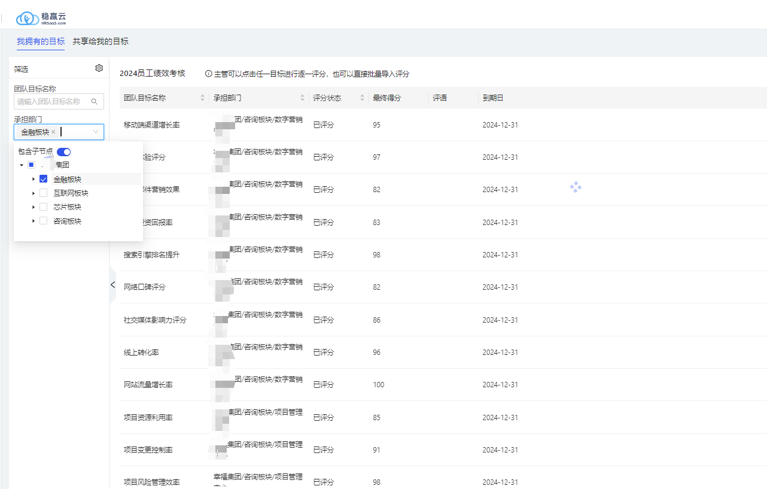The height and width of the screenshot is (489, 767).
Task: Open the 承担部门 dropdown arrow
Action: [x=96, y=132]
